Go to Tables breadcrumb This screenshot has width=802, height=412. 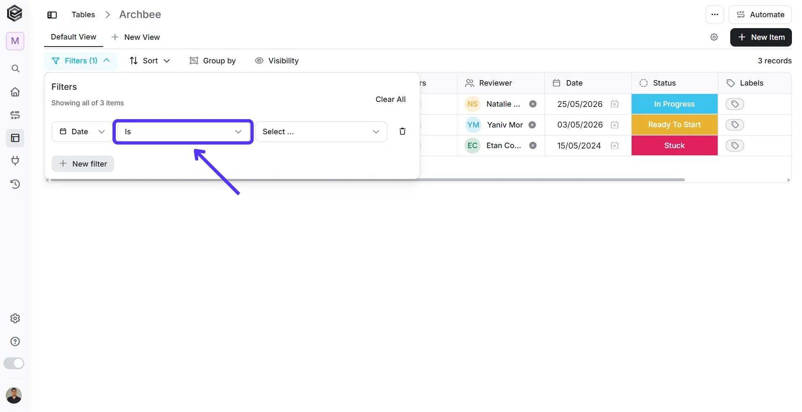click(x=83, y=15)
